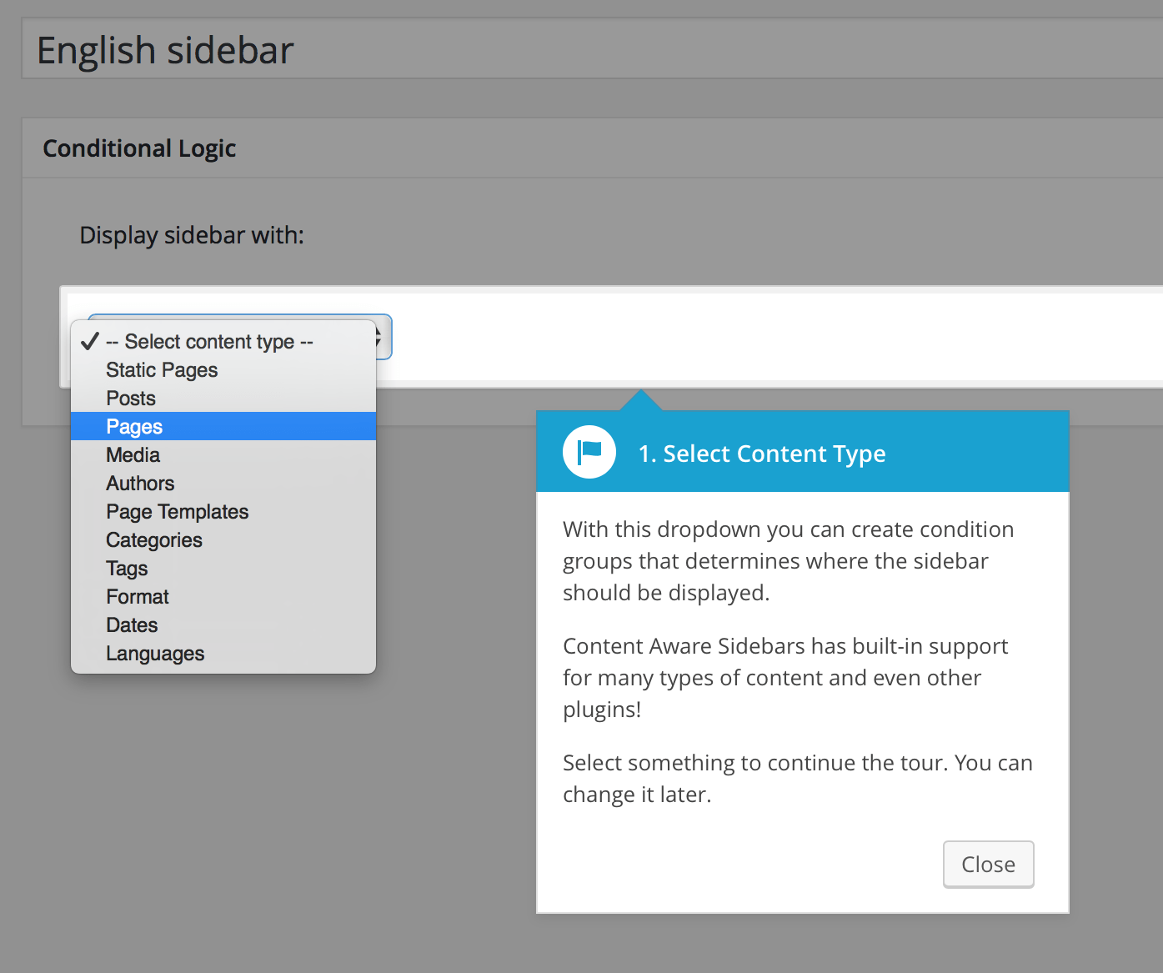
Task: Click '-- Select content type --' placeholder entry
Action: [x=208, y=341]
